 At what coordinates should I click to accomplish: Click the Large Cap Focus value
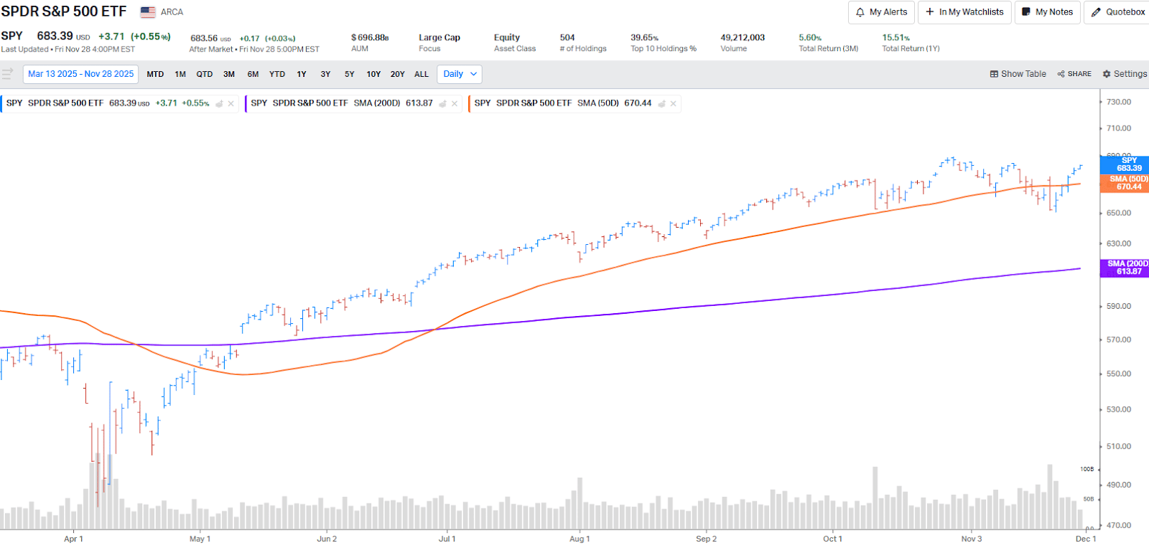click(x=439, y=37)
